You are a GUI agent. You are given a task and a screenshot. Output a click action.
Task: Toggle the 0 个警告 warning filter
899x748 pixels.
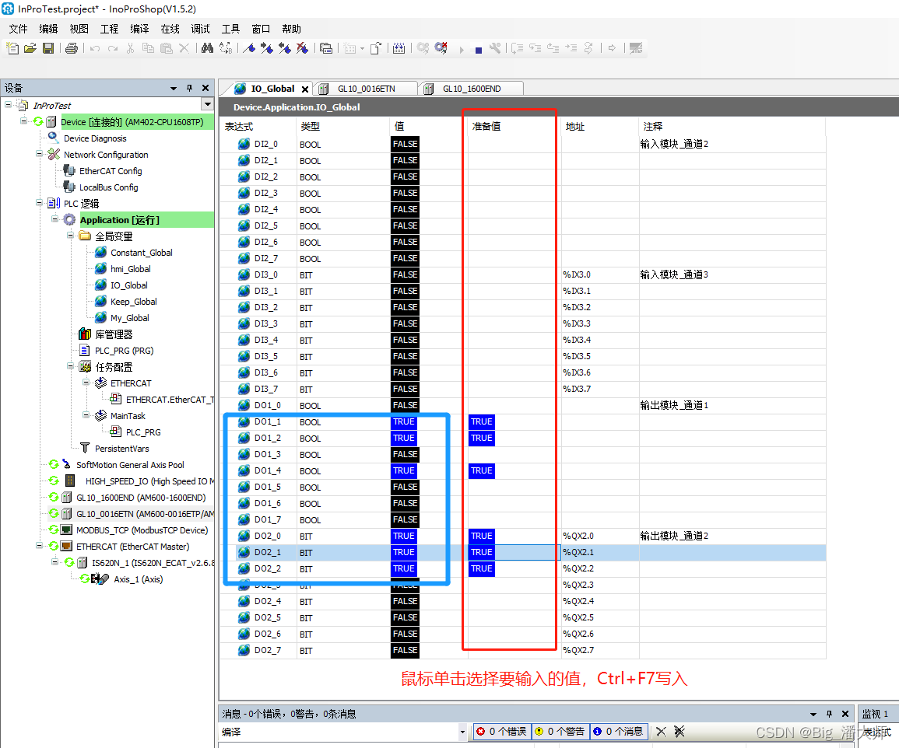click(x=560, y=732)
